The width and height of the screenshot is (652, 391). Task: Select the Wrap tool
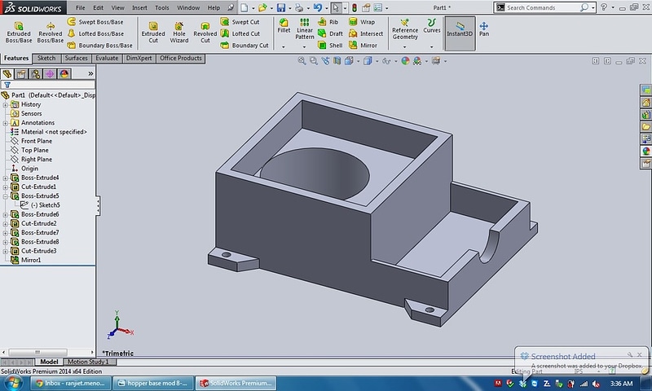362,22
